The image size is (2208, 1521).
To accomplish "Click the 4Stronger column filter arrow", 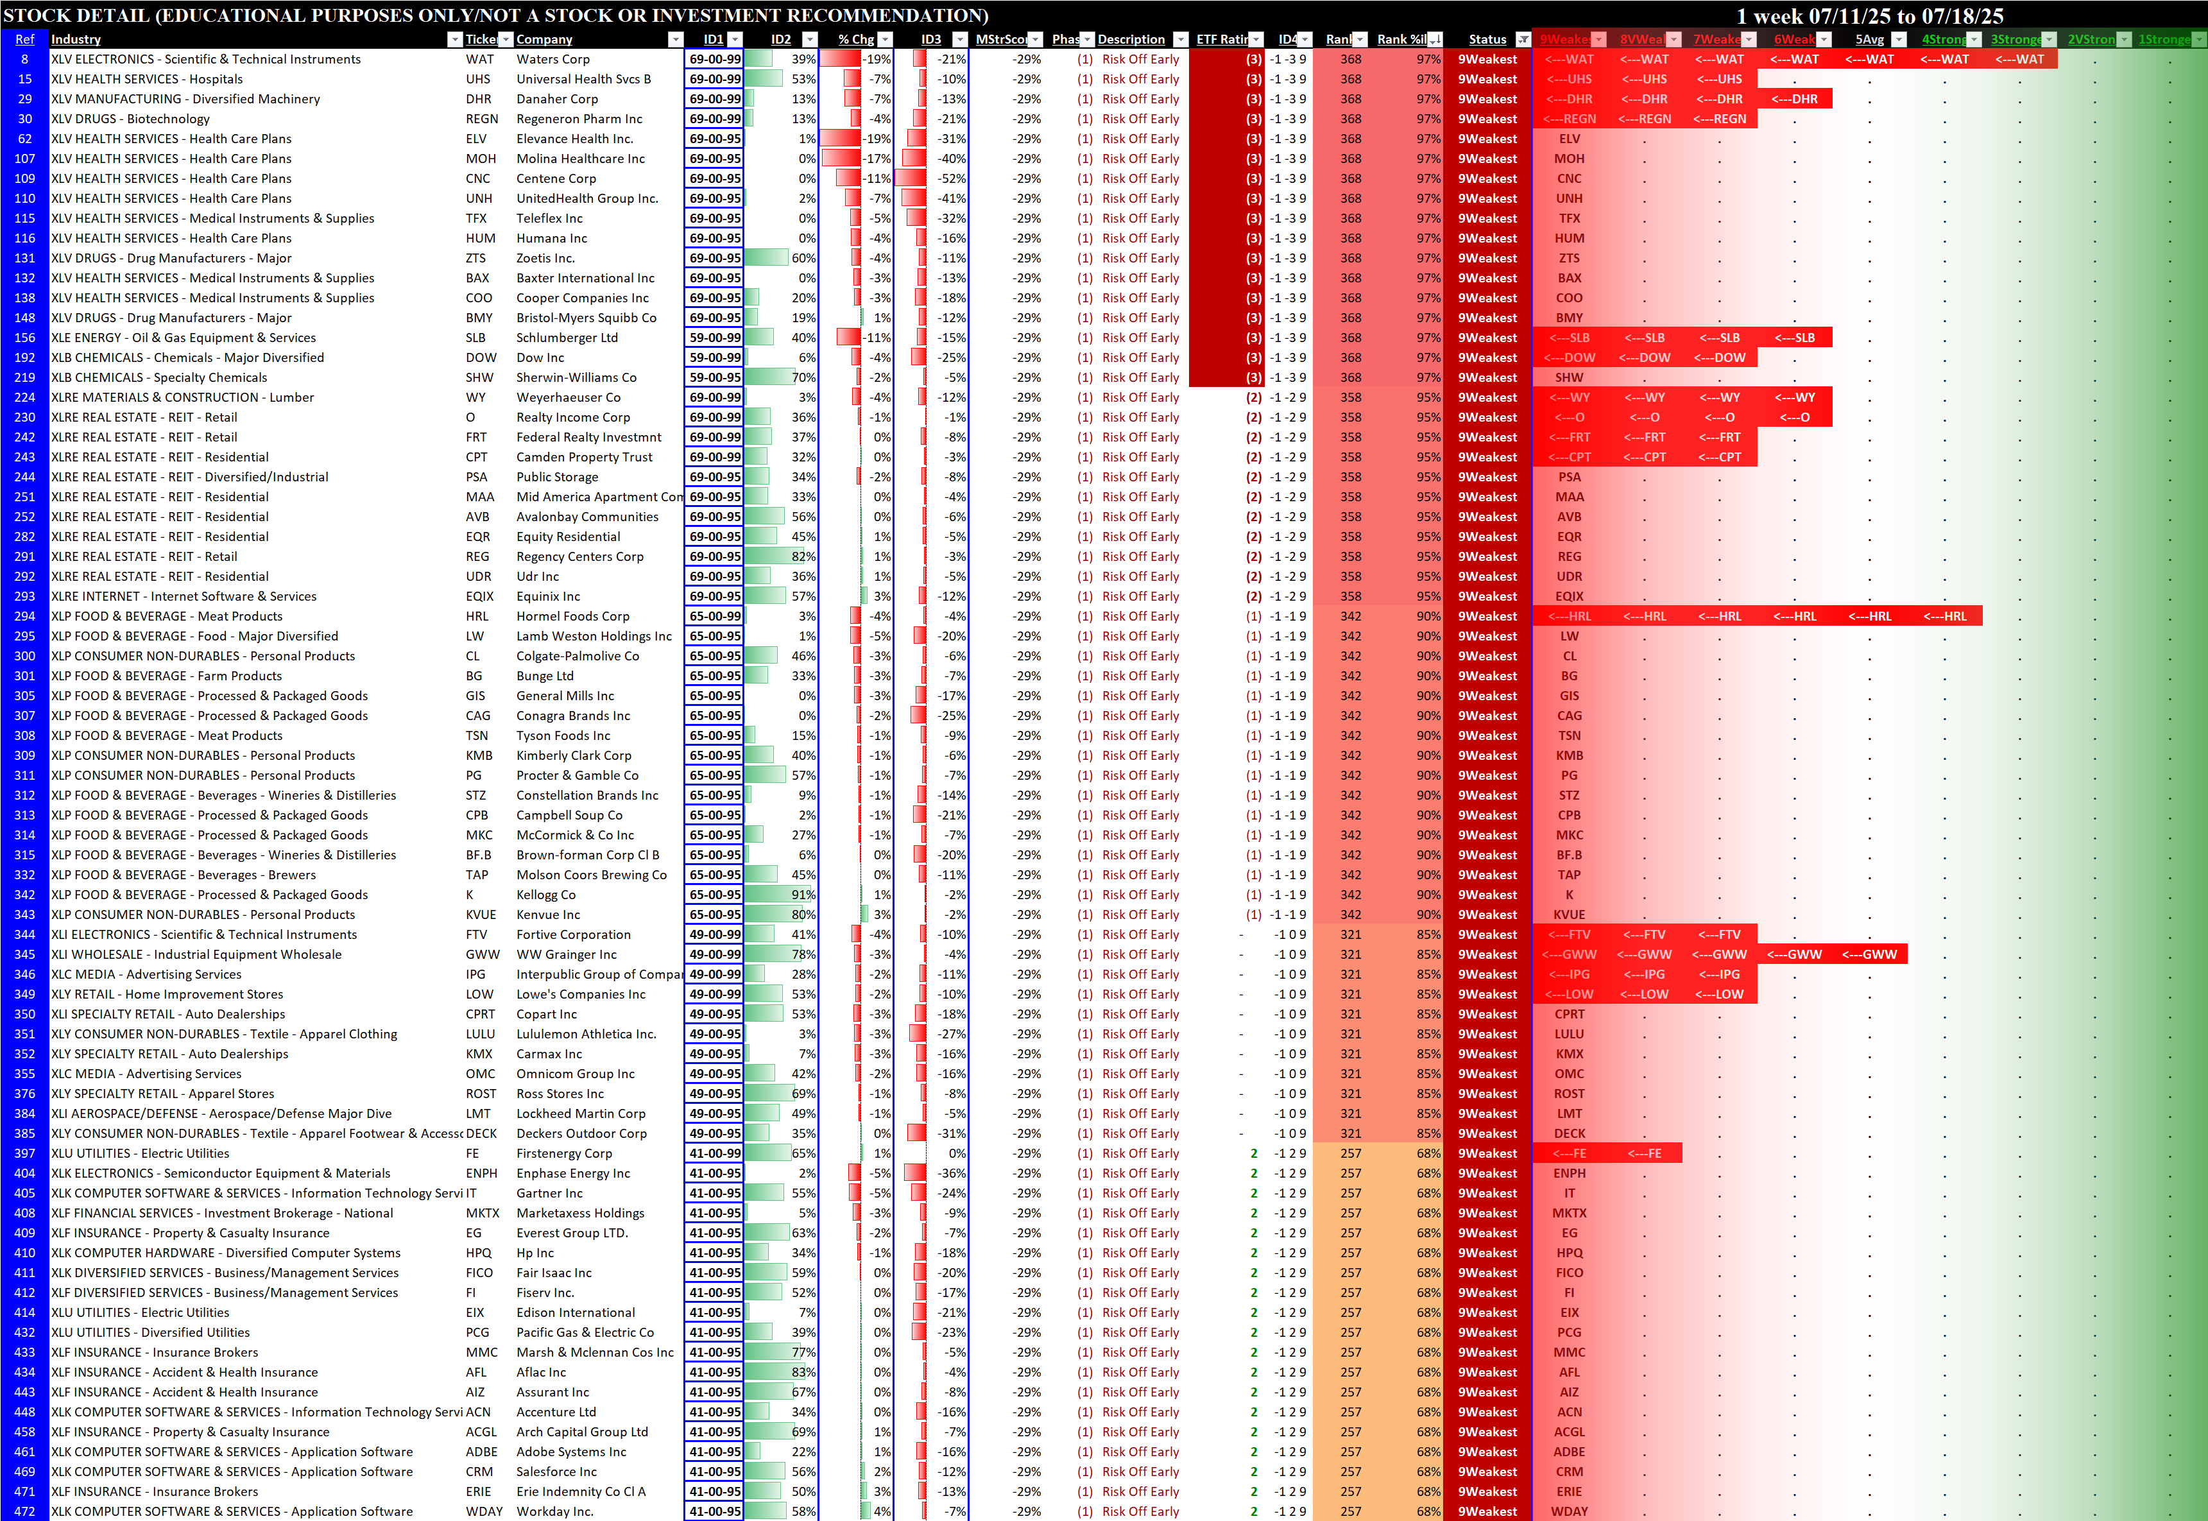I will 1974,39.
